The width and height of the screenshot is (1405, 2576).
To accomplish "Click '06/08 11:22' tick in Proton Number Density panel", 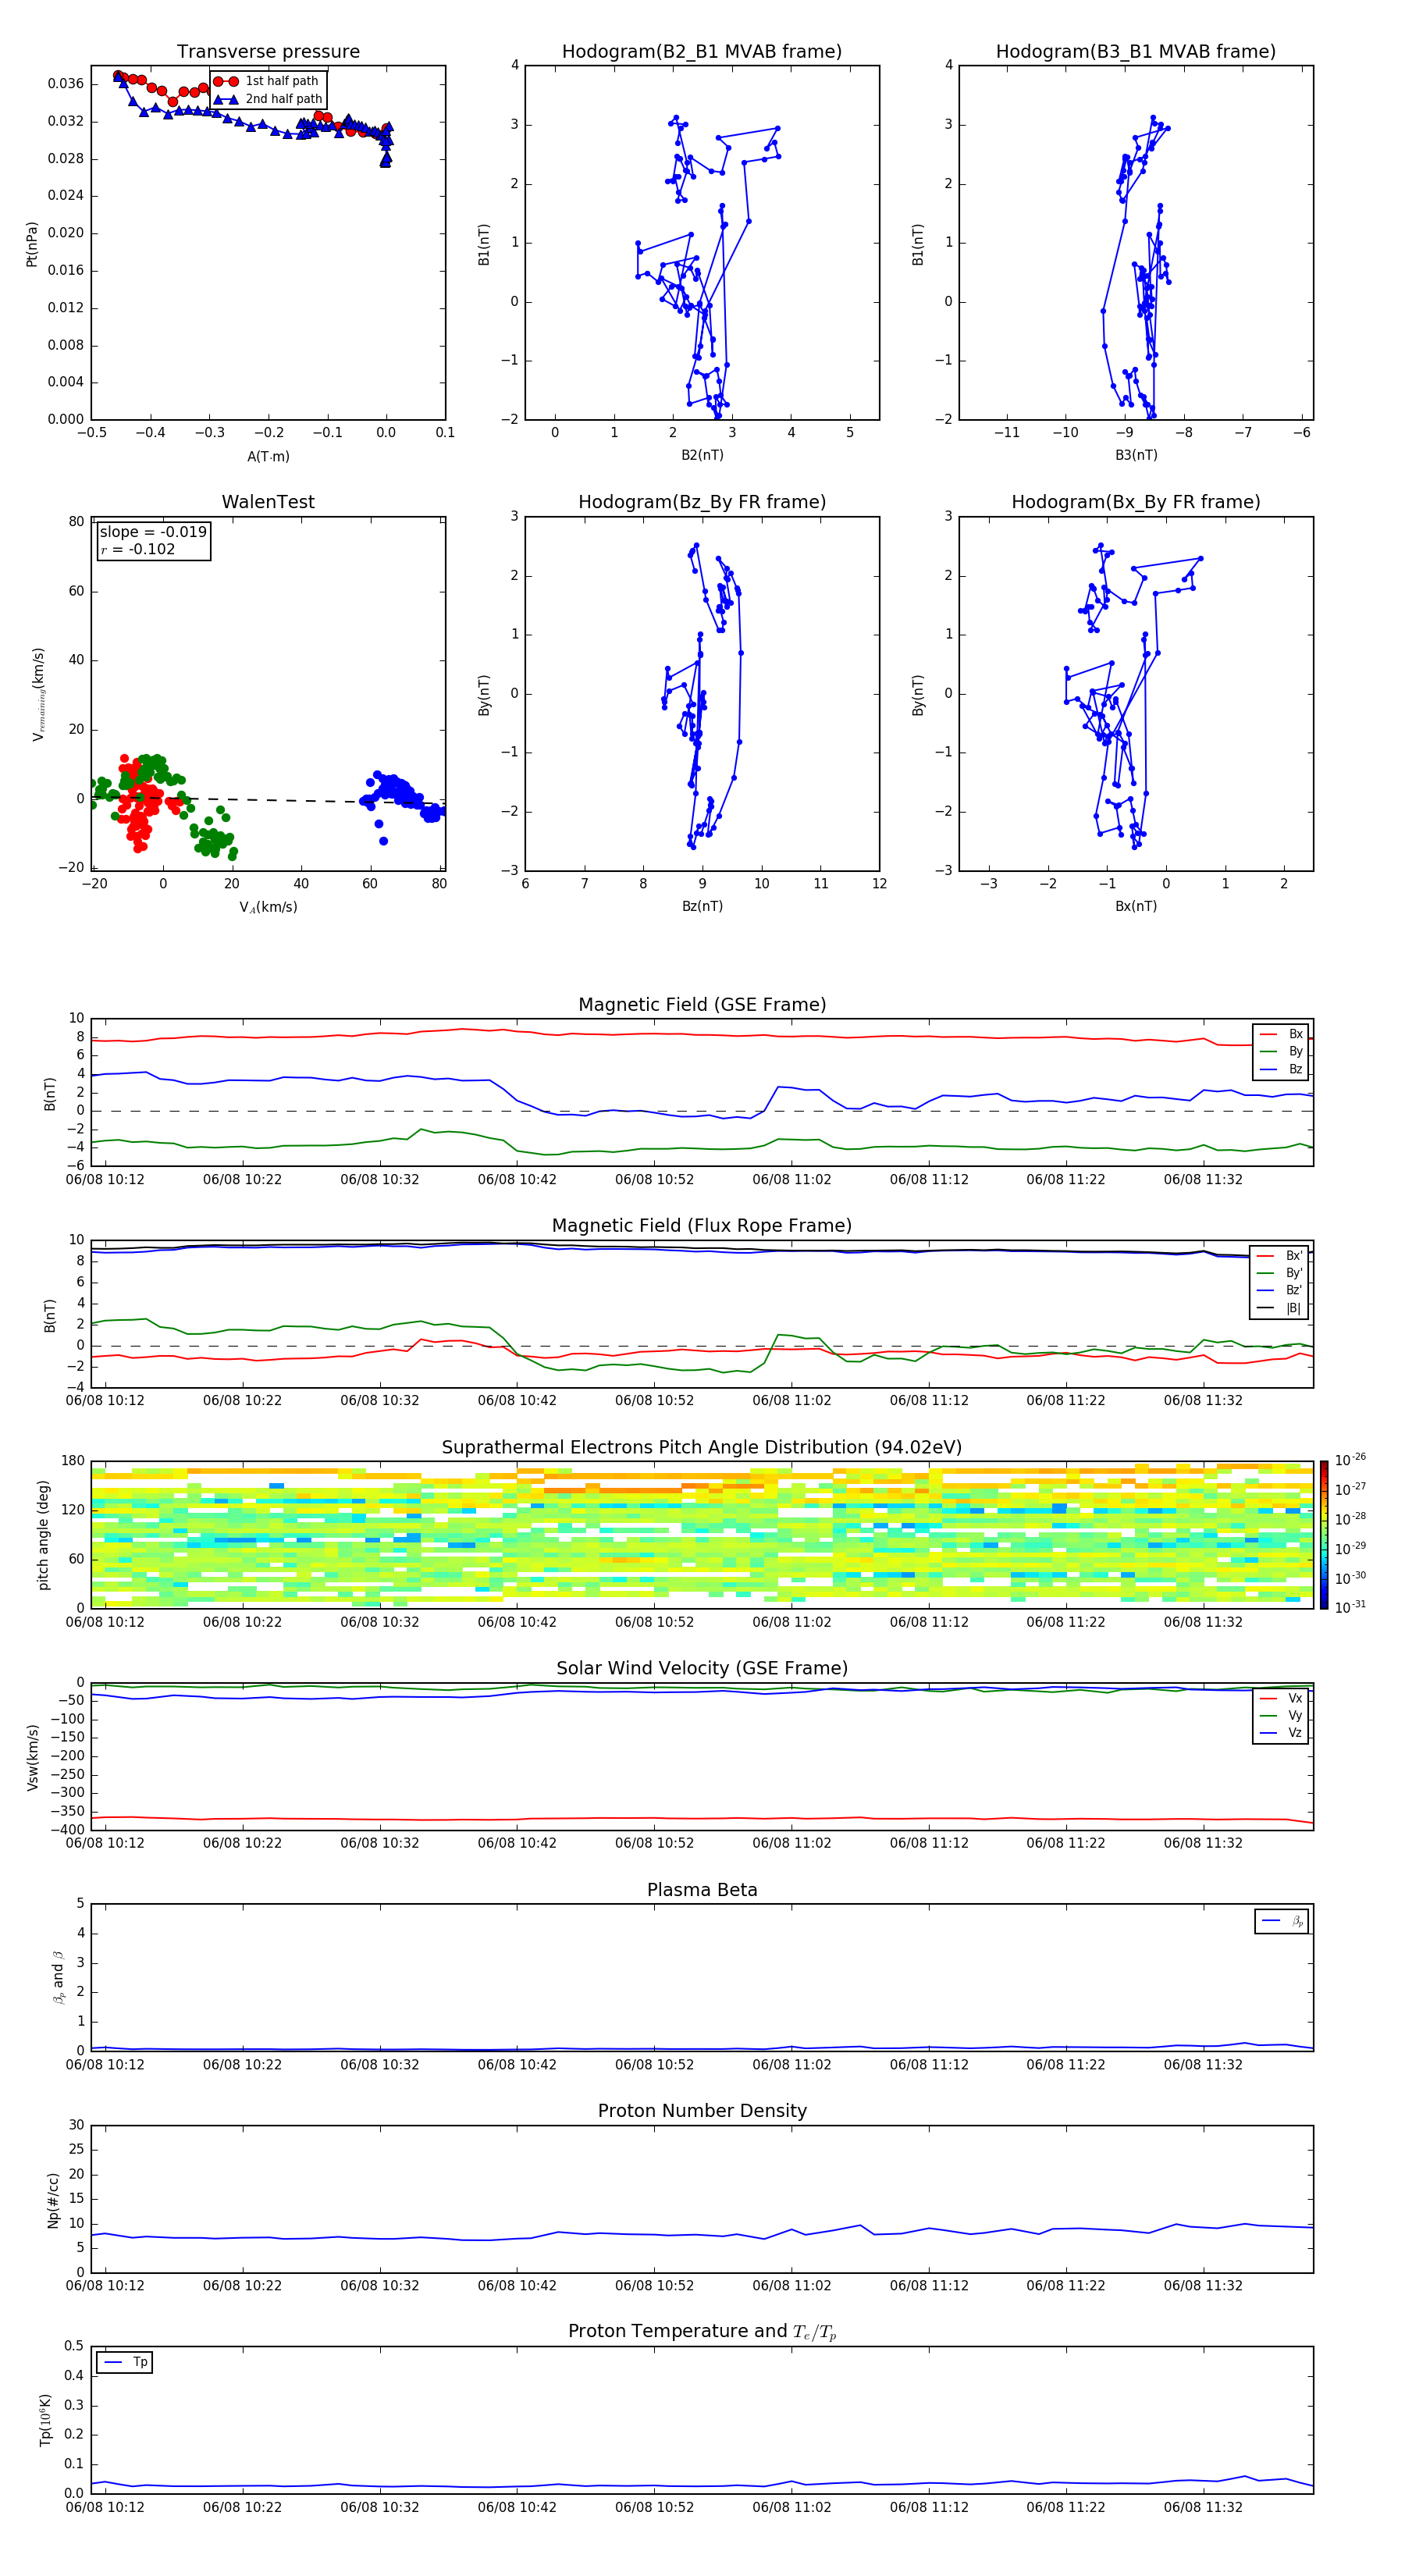I will point(1066,2286).
